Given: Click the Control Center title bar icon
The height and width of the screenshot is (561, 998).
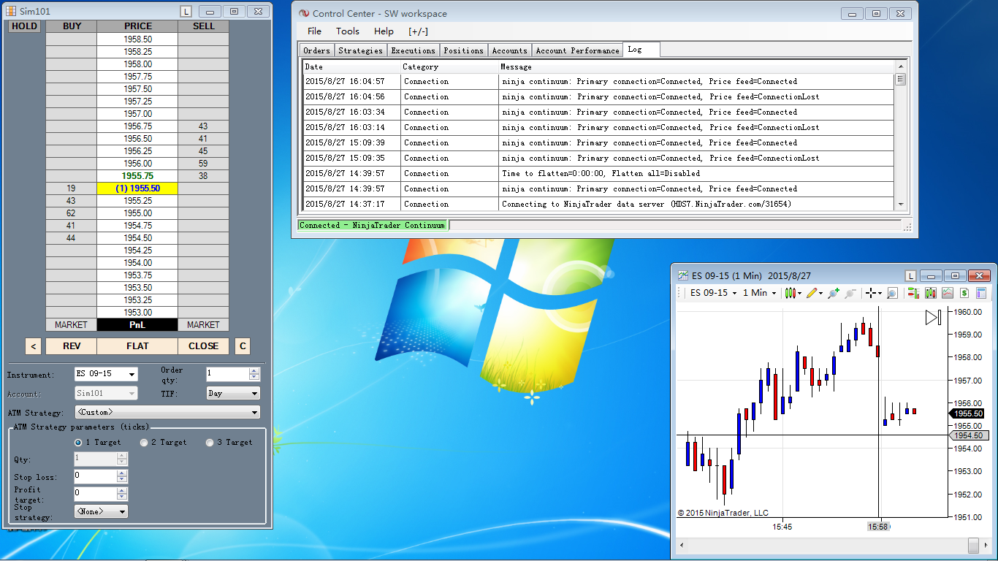Looking at the screenshot, I should pos(303,13).
